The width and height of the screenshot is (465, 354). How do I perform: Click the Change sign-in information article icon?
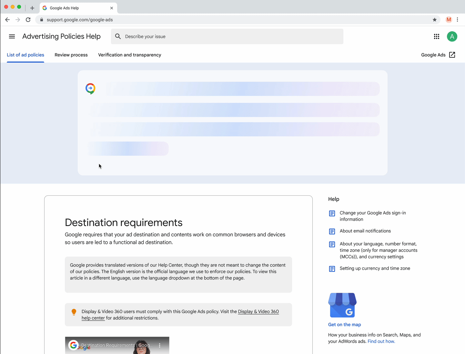coord(332,213)
